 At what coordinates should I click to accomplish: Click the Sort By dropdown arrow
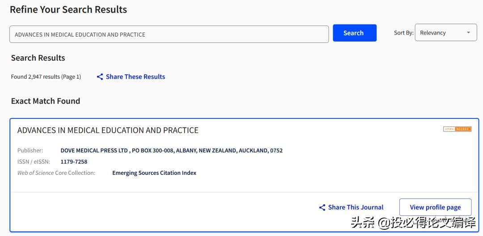point(468,33)
